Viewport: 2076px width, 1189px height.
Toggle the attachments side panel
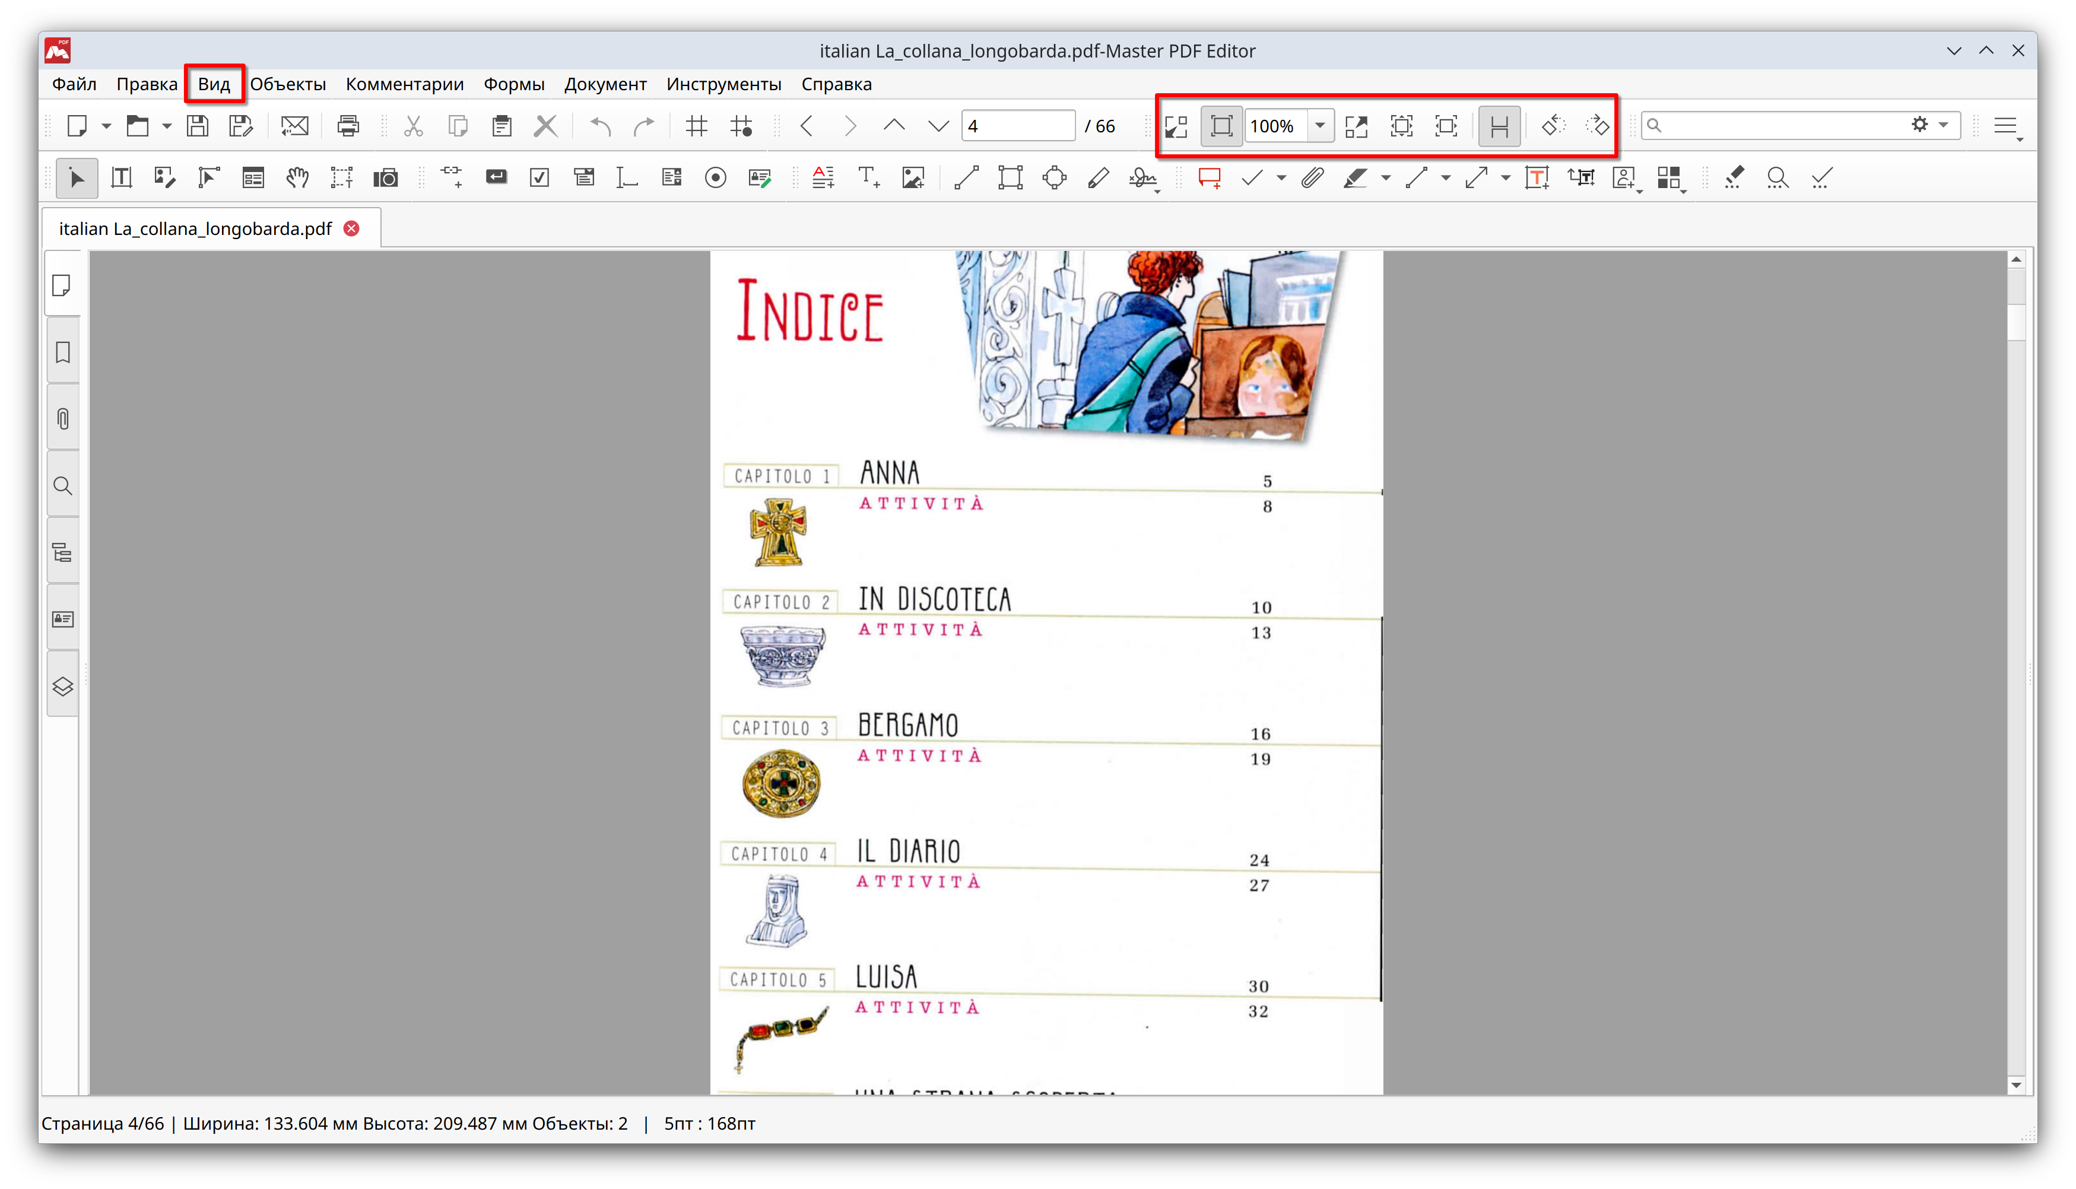(x=63, y=419)
